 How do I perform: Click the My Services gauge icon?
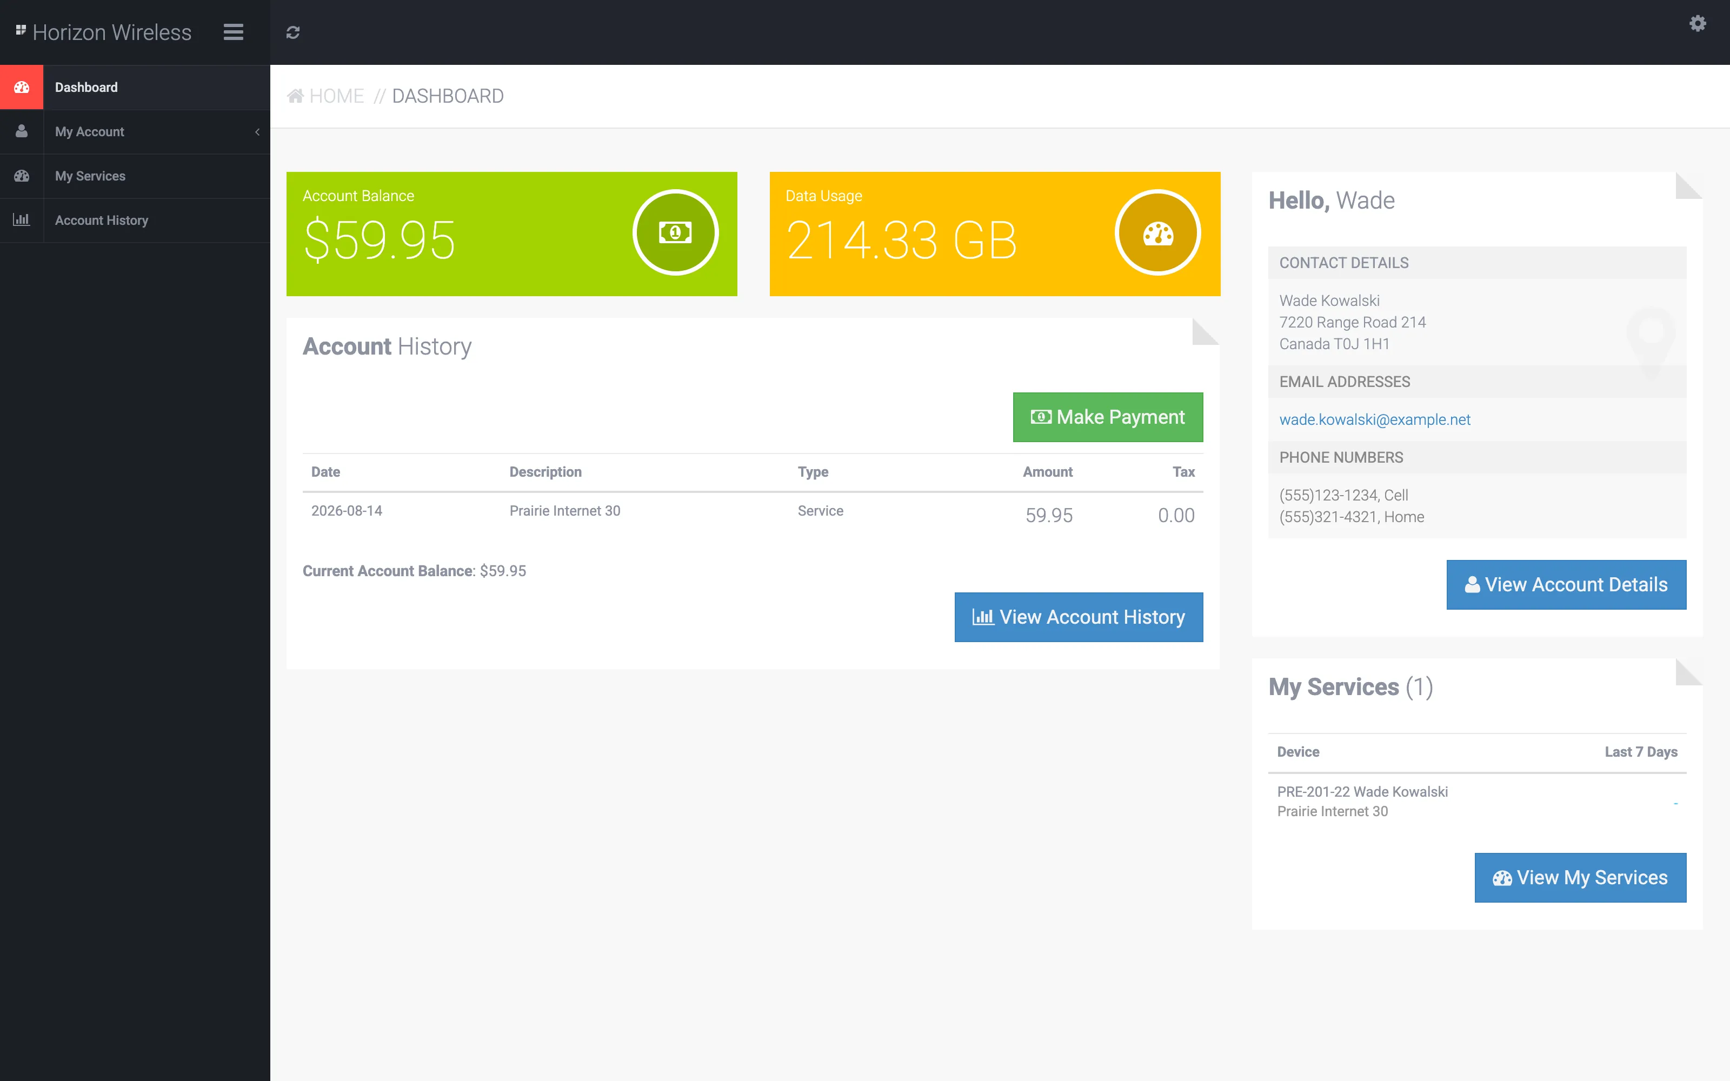tap(22, 176)
